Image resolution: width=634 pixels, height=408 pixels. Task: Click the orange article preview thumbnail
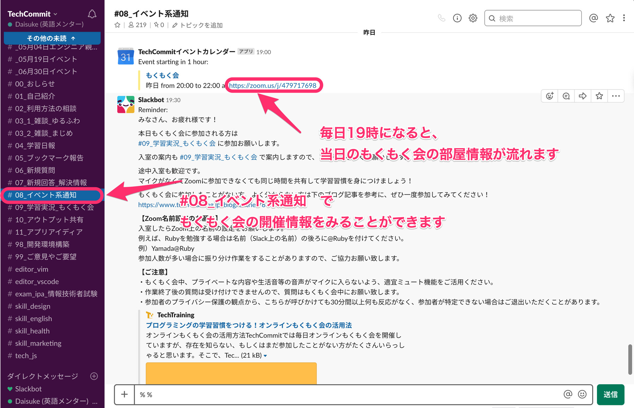[x=231, y=373]
